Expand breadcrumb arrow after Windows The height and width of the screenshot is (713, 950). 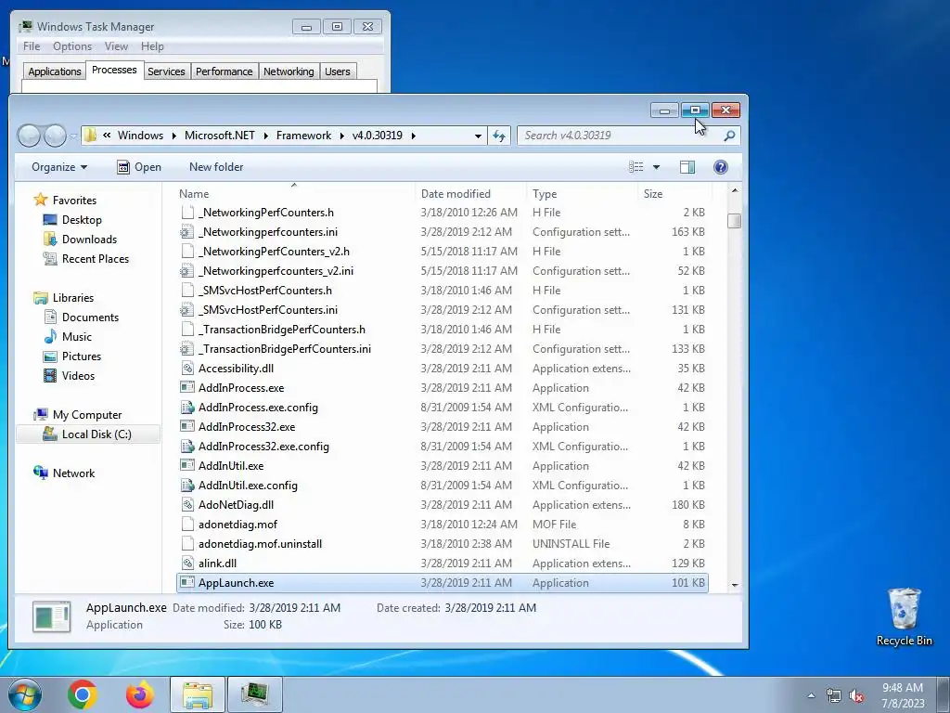(173, 136)
